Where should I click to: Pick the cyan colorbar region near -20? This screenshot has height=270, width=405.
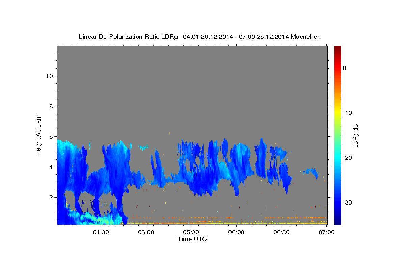337,158
